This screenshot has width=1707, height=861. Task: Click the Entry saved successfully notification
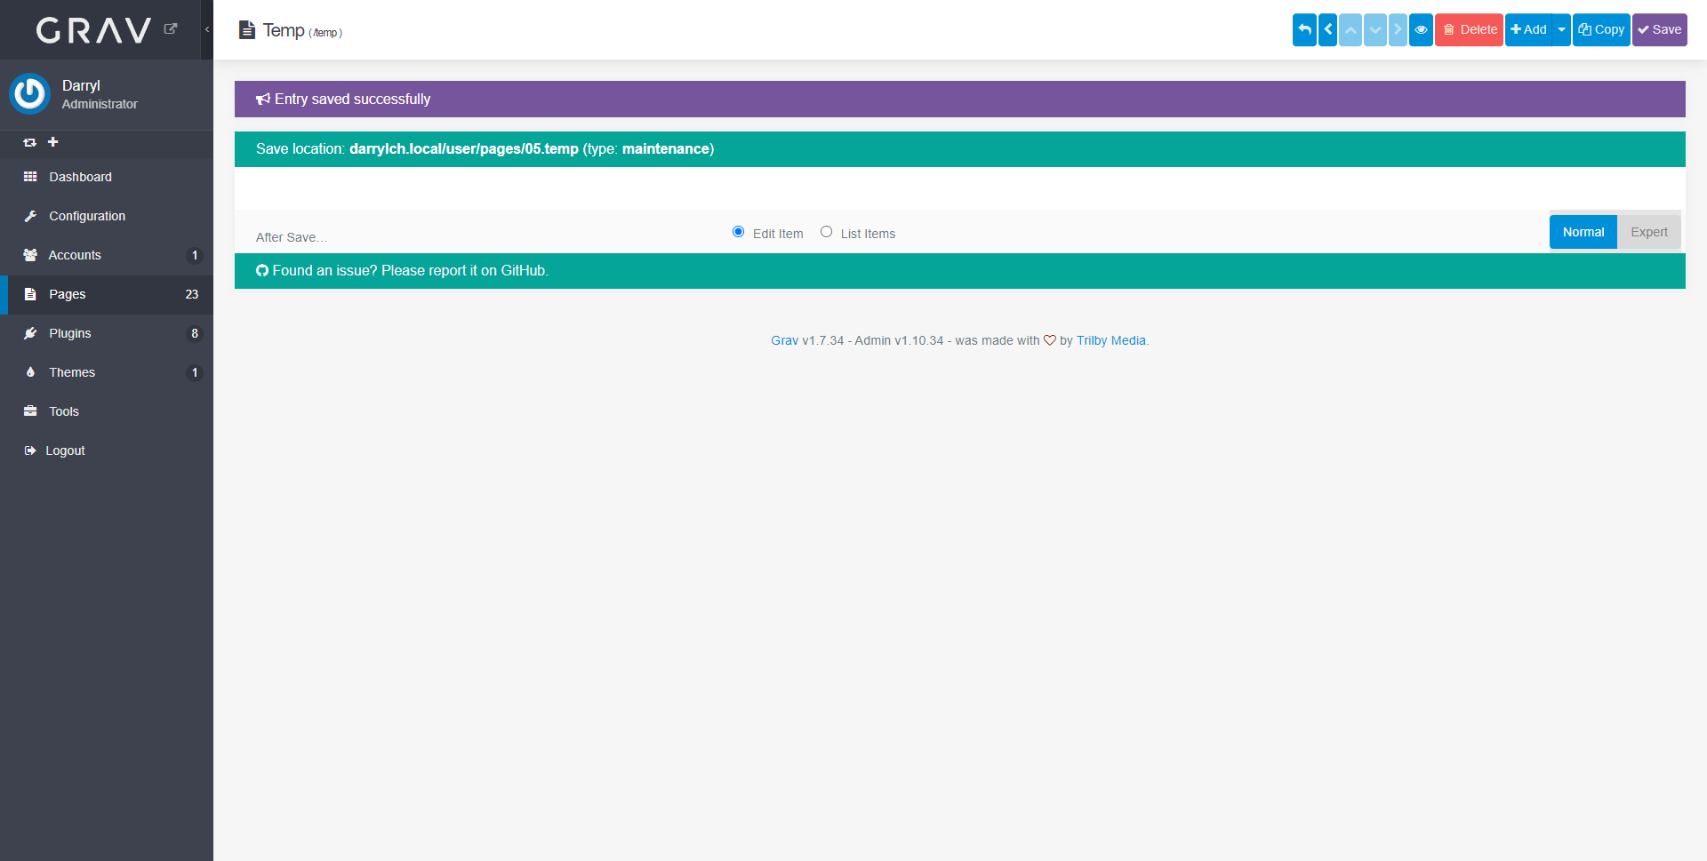(x=960, y=99)
